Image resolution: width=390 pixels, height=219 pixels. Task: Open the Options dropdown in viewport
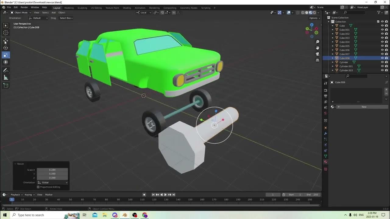tap(315, 18)
